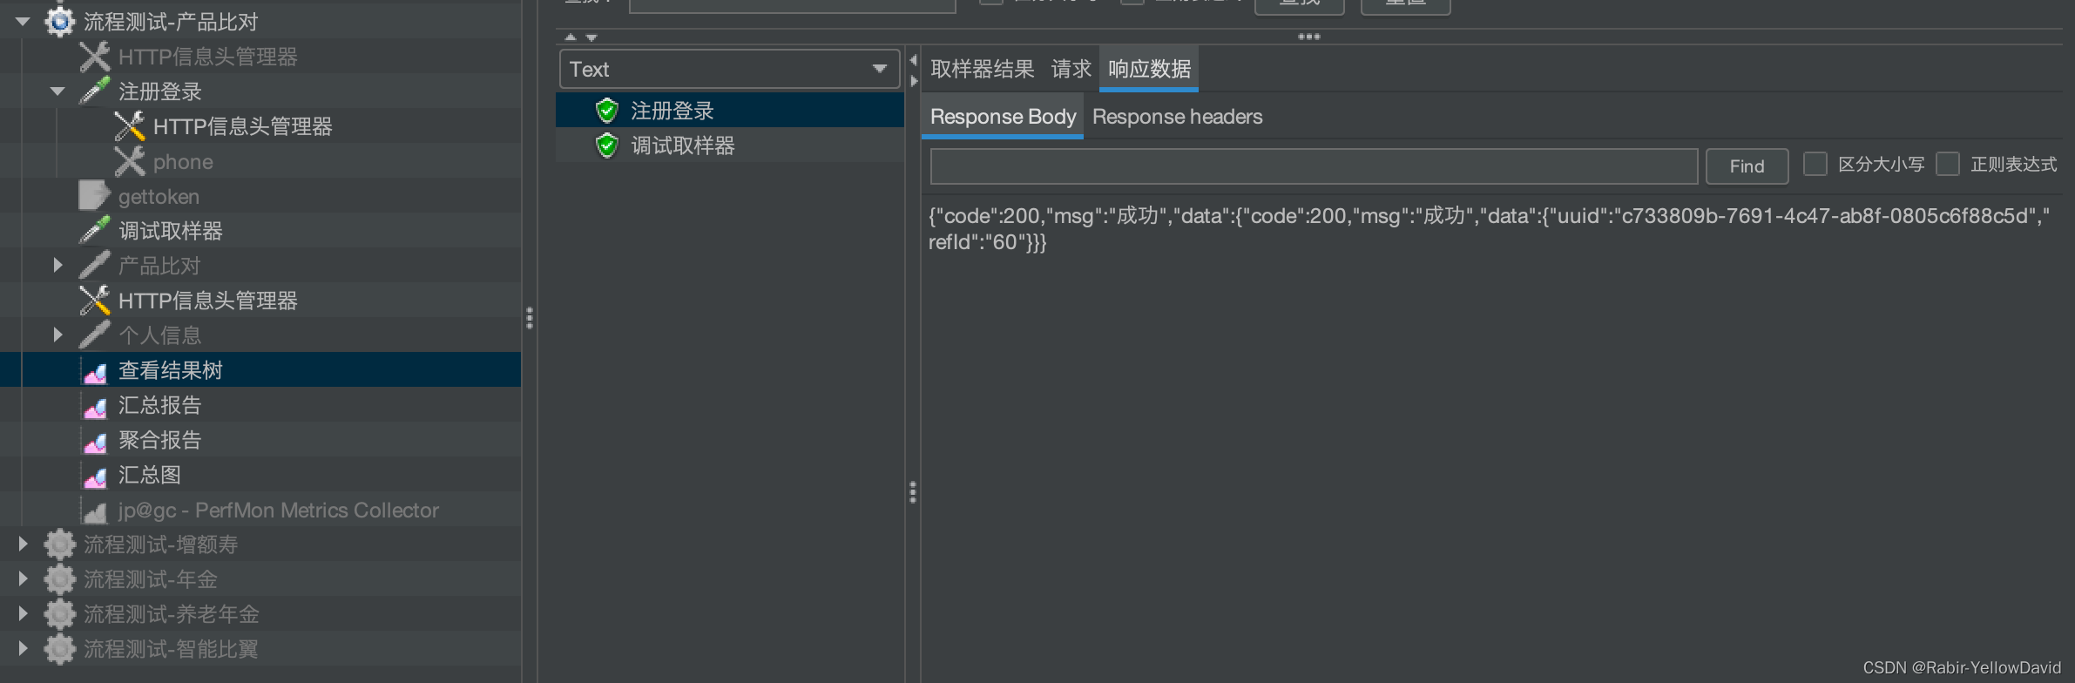This screenshot has width=2075, height=683.
Task: Click the small up arrow above Text dropdown
Action: click(571, 37)
